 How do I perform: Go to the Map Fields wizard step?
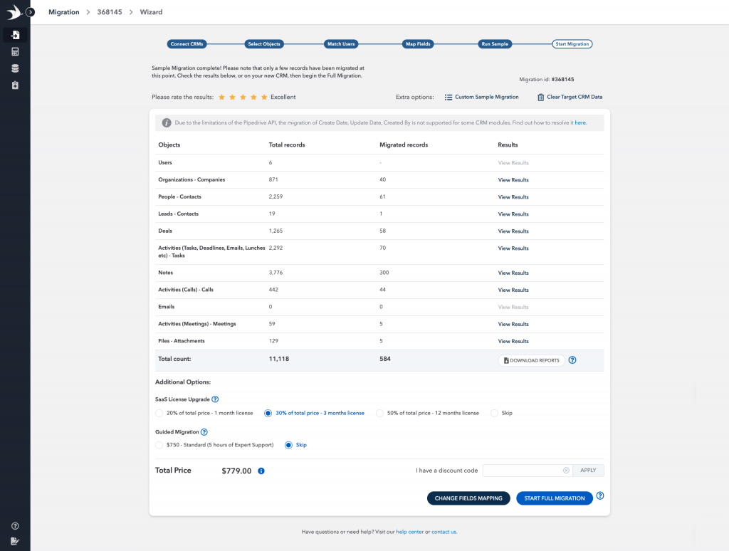click(x=418, y=44)
